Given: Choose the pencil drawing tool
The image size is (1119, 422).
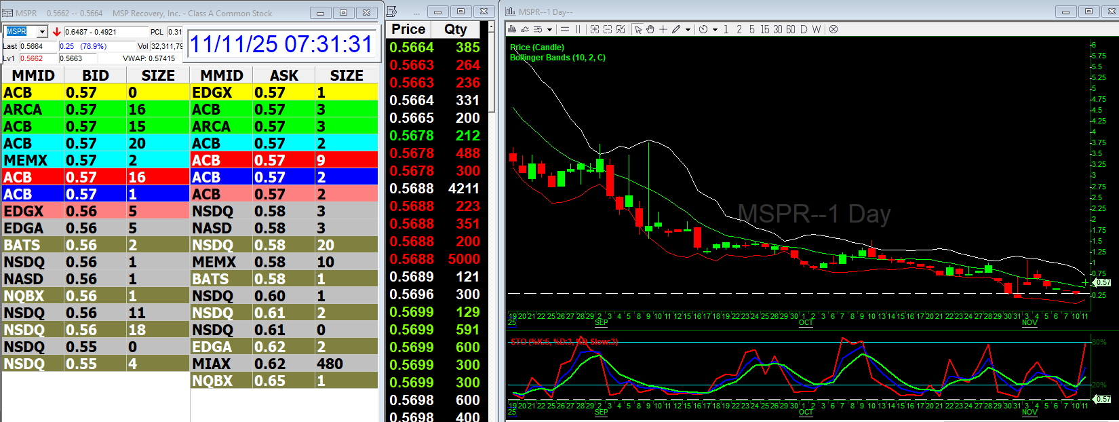Looking at the screenshot, I should 676,29.
